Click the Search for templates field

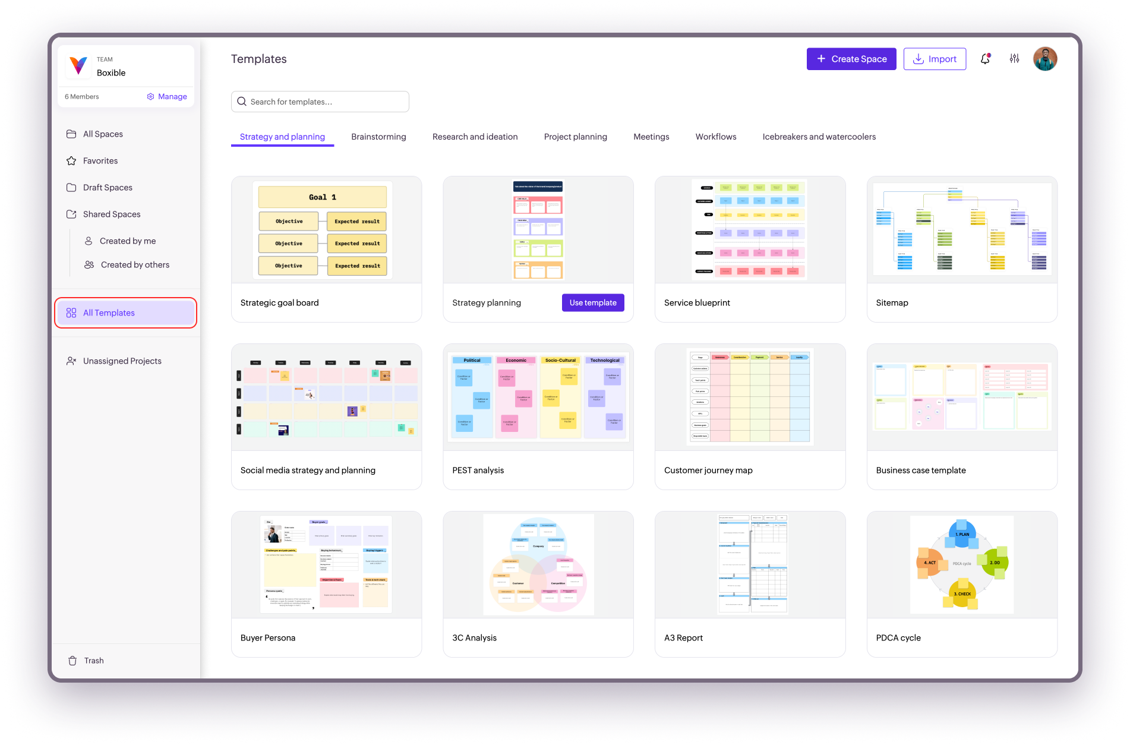(320, 102)
